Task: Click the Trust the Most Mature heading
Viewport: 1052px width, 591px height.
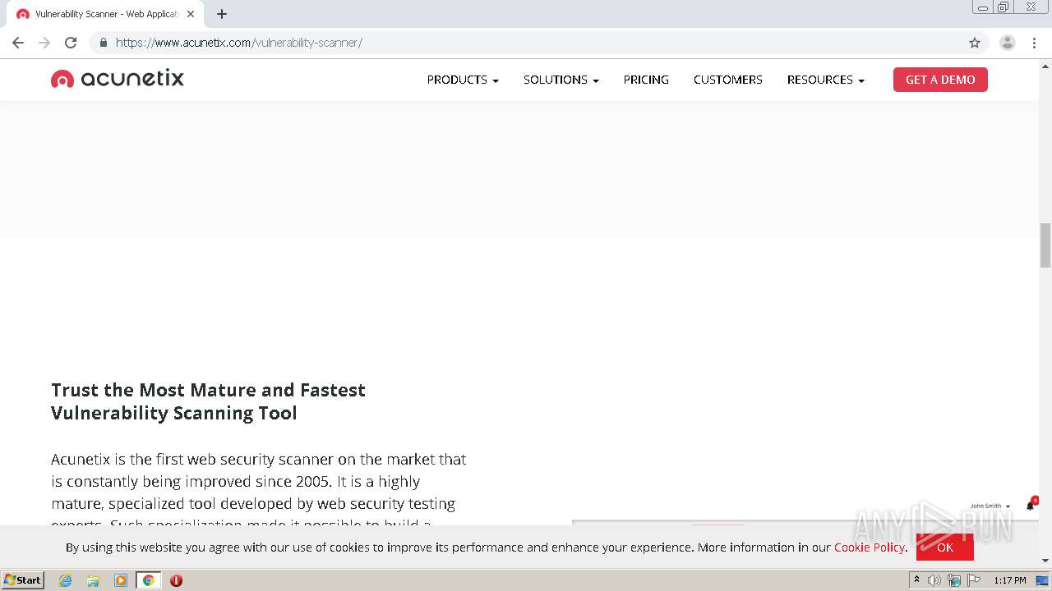Action: (x=208, y=401)
